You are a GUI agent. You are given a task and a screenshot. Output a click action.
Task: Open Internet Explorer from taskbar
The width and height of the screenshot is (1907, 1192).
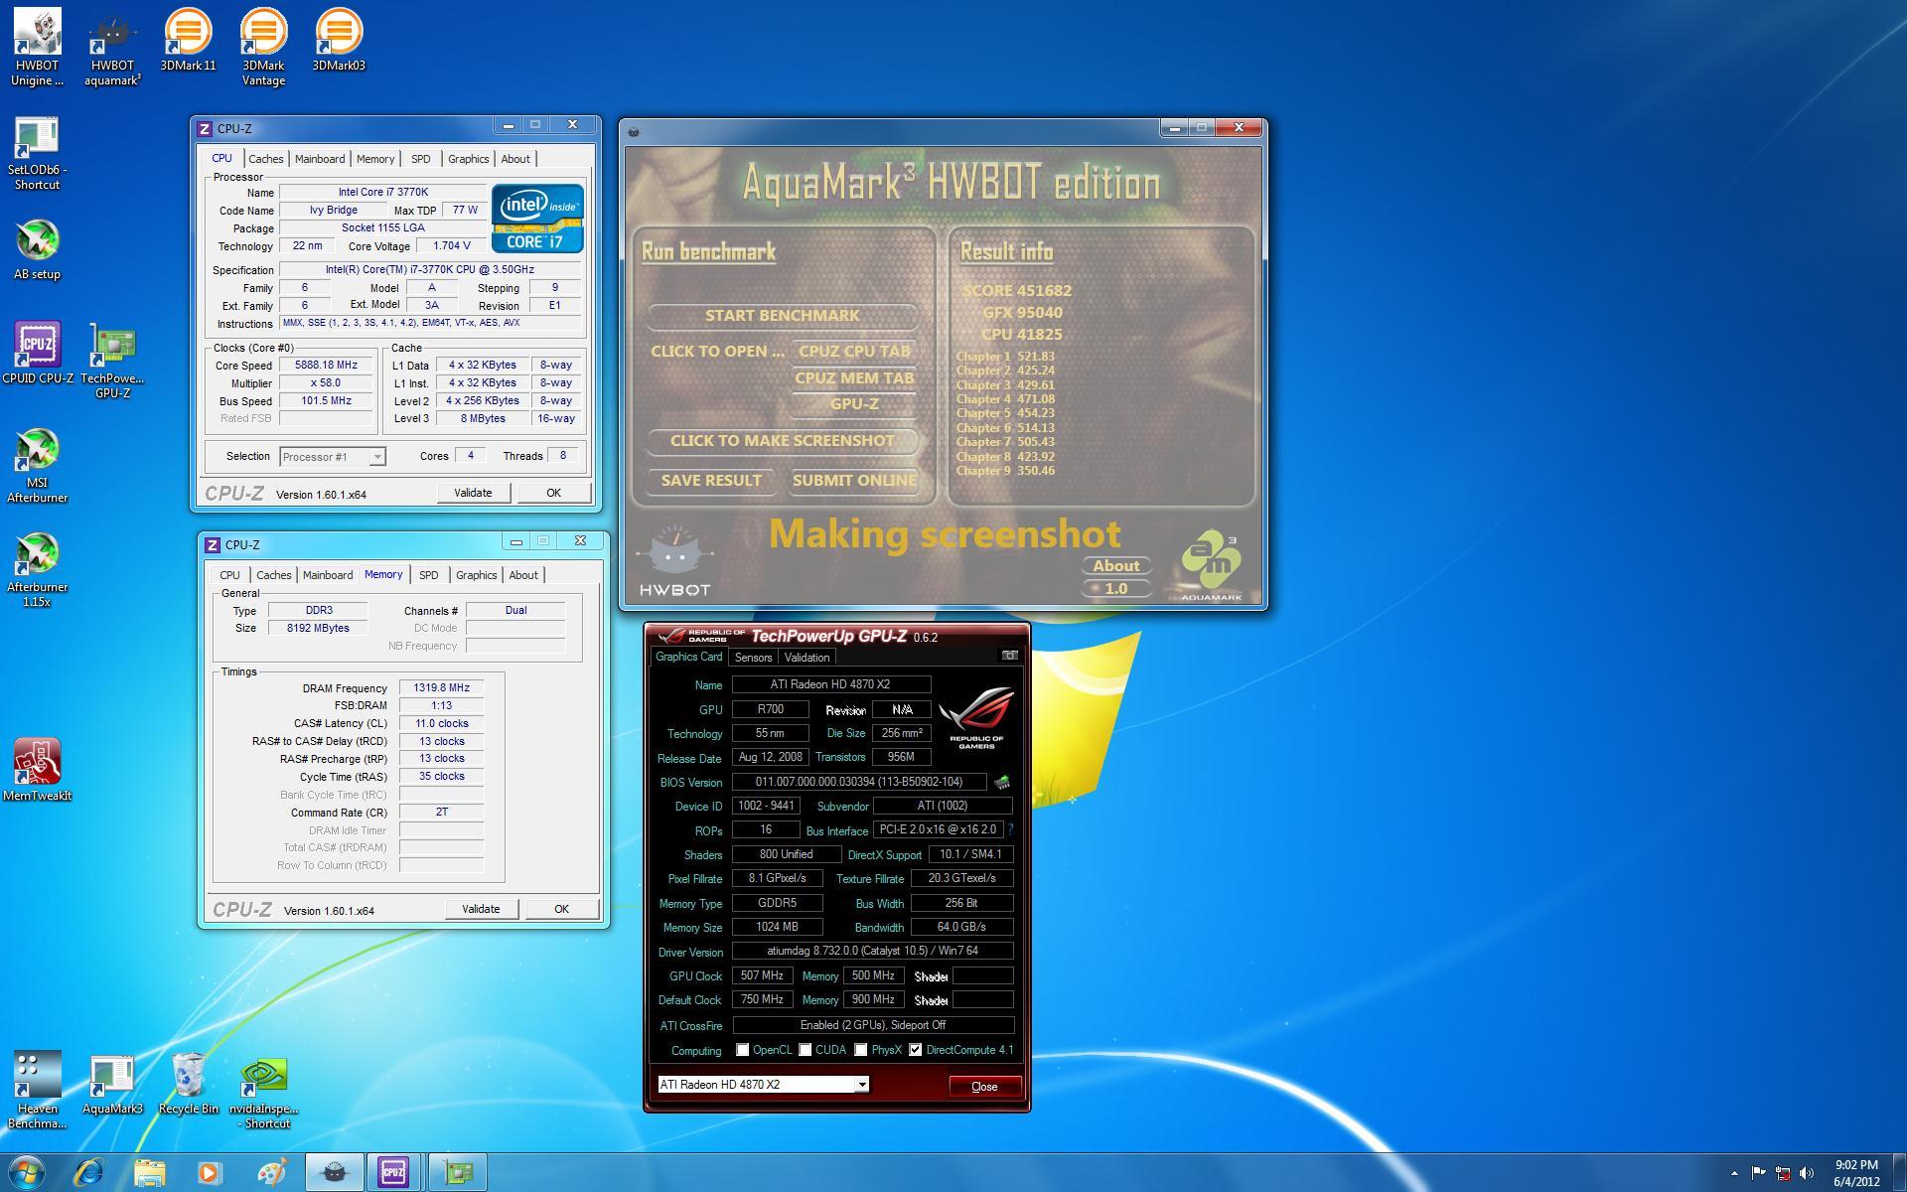(x=89, y=1173)
